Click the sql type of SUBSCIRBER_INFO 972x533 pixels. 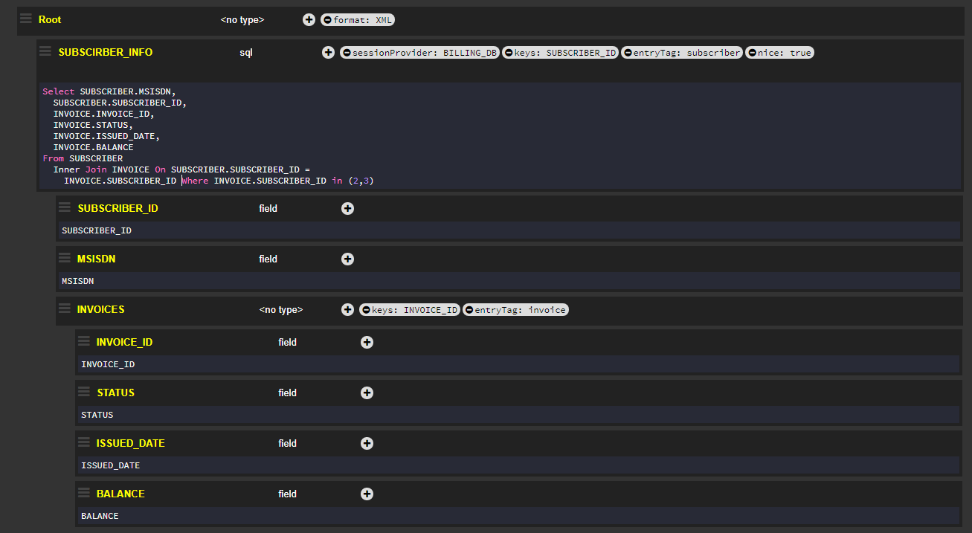(x=246, y=53)
